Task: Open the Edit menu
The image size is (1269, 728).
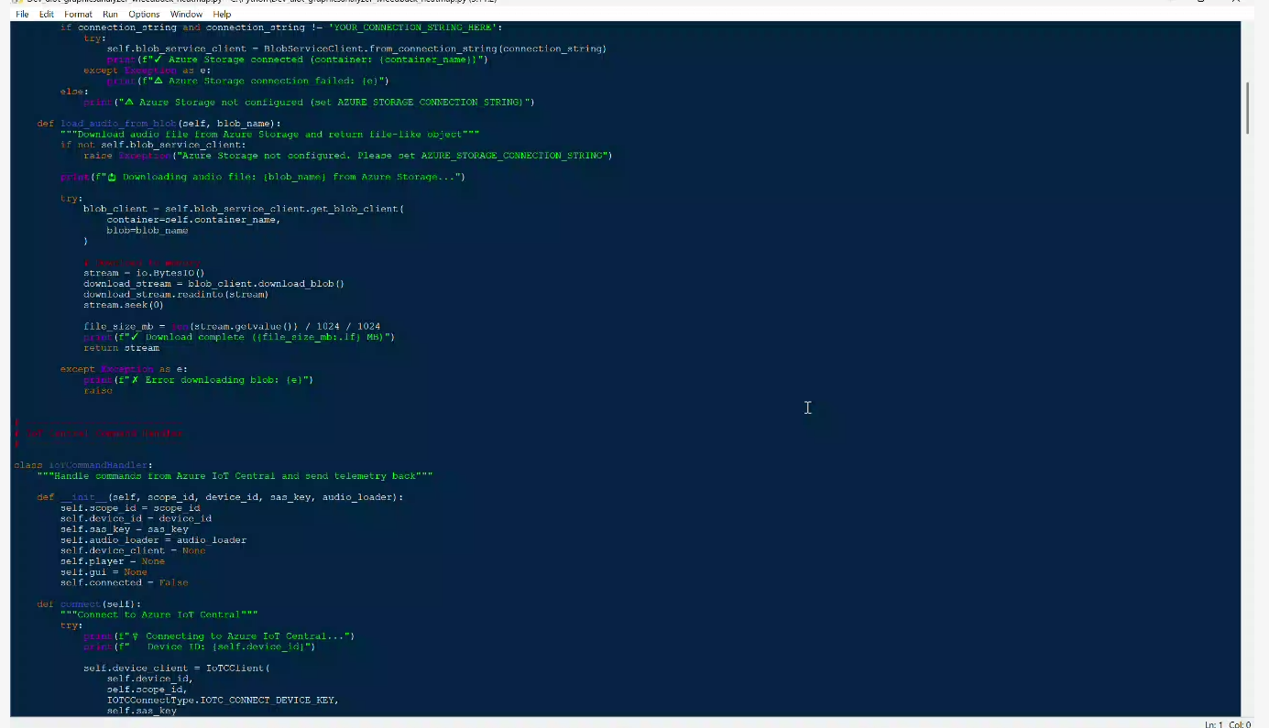Action: tap(47, 15)
